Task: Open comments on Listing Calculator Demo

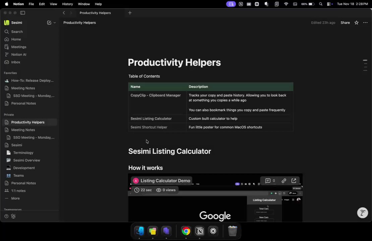Action: (270, 180)
